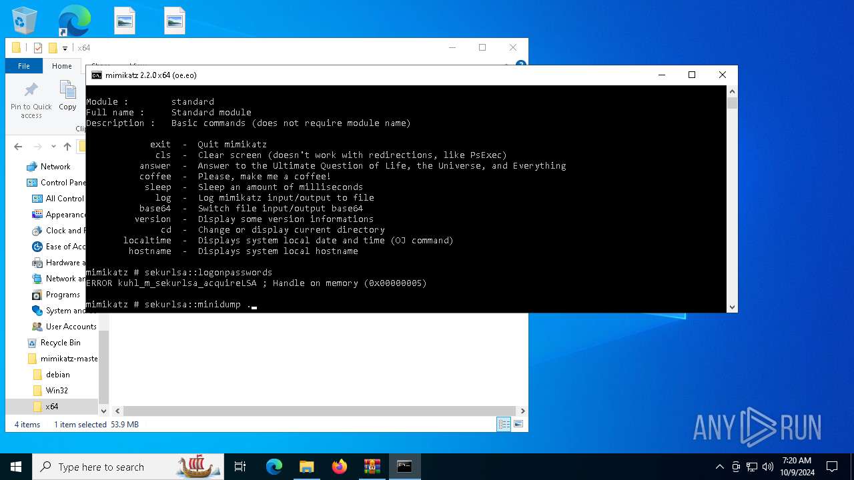This screenshot has height=480, width=854.
Task: Click the taskbar search box
Action: click(x=128, y=467)
